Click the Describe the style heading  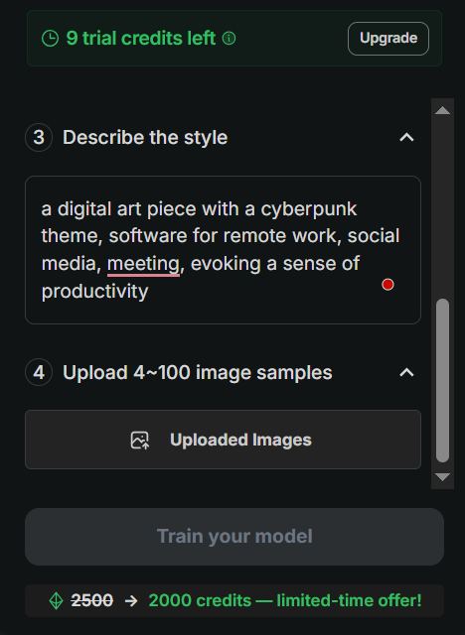[145, 137]
